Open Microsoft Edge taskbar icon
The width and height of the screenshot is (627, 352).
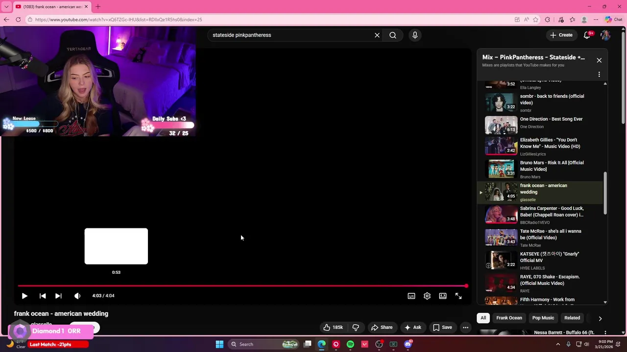tap(321, 344)
